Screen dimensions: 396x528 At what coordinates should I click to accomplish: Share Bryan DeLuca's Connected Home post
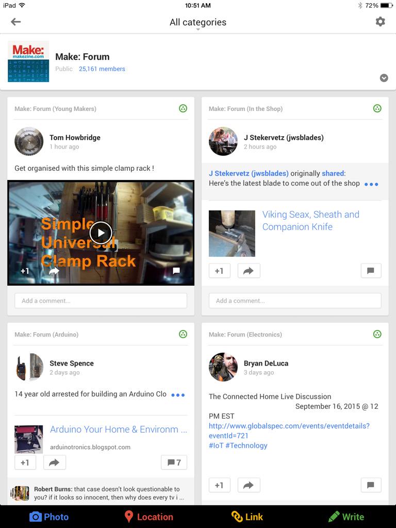coord(249,485)
